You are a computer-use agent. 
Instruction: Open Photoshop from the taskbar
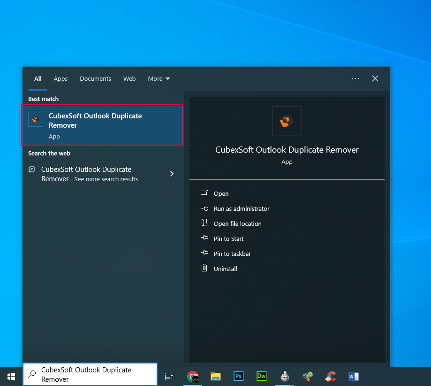[239, 376]
